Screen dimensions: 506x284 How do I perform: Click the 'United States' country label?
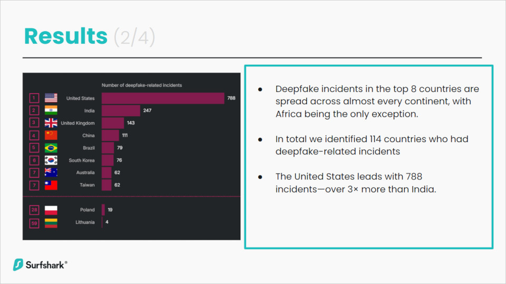coord(80,98)
